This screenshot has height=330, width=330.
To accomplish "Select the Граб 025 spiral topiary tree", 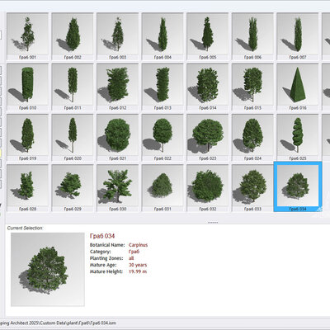I will tap(298, 138).
